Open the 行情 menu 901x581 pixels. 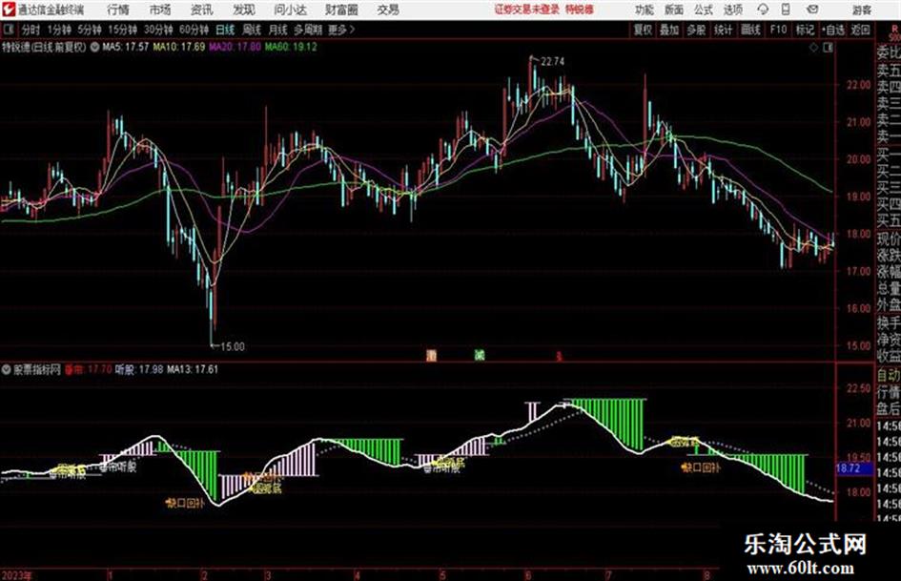pos(118,10)
